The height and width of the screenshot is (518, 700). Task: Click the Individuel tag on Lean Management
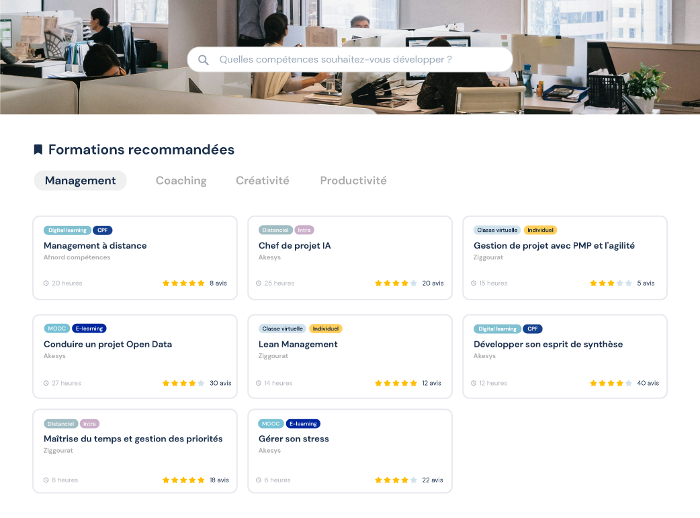pyautogui.click(x=325, y=329)
